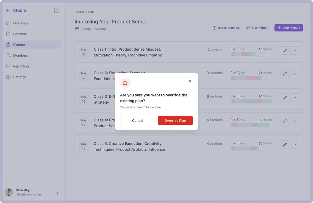Select the Planner sidebar item
Viewport: 313px width, 203px height.
tap(32, 45)
